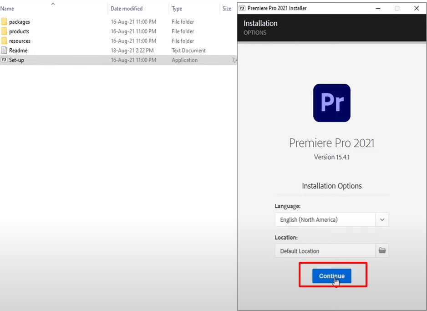
Task: Sort files by Size column header
Action: pos(227,9)
